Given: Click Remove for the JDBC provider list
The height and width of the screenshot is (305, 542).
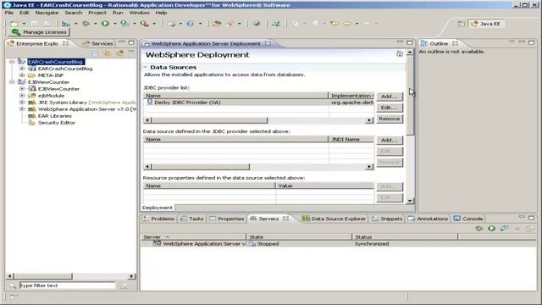Looking at the screenshot, I should pyautogui.click(x=390, y=119).
